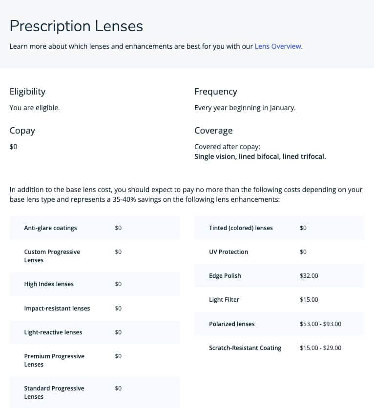Click the Coverage section heading
This screenshot has height=408, width=374.
coord(213,131)
